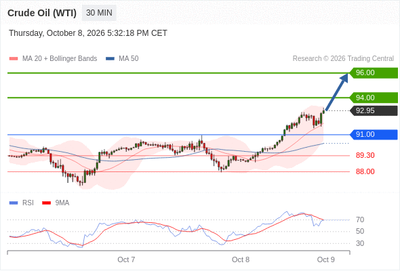The image size is (400, 271).
Task: Click the Oct 9 date axis label
Action: coord(326,259)
